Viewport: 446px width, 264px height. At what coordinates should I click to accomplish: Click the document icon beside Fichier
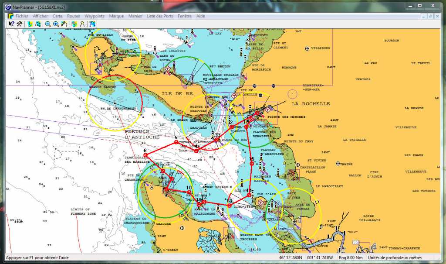coord(10,16)
